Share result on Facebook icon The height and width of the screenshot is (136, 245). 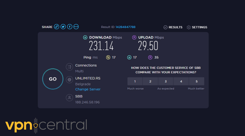click(70, 27)
